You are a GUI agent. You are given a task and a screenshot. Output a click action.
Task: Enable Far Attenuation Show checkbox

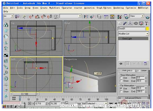click(x=121, y=91)
